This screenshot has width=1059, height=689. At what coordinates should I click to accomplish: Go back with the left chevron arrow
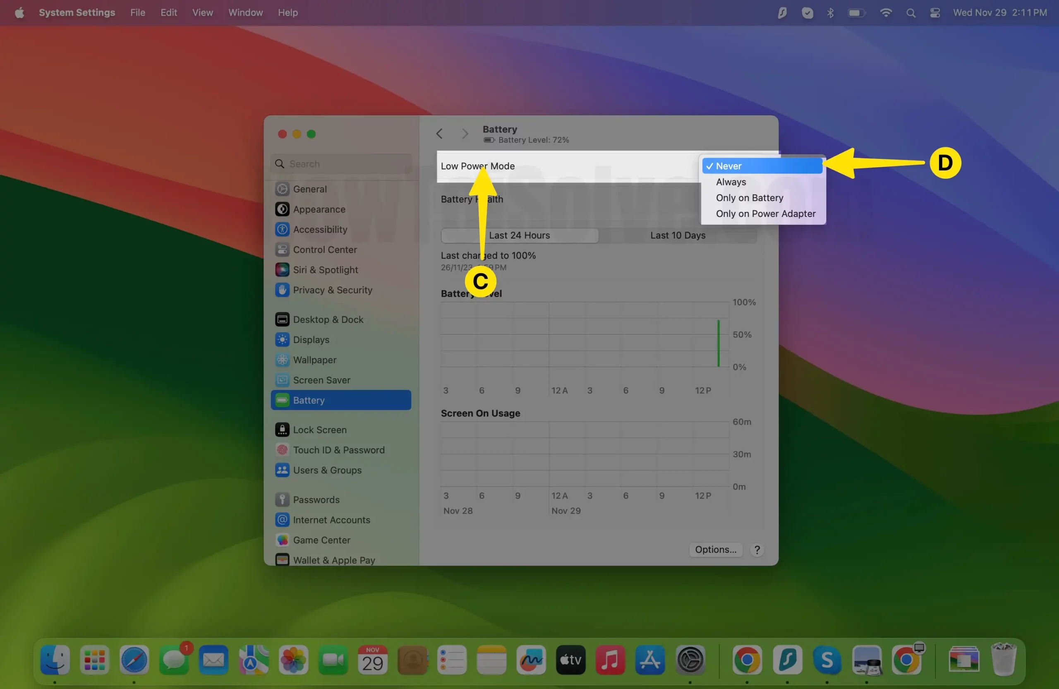pyautogui.click(x=439, y=134)
